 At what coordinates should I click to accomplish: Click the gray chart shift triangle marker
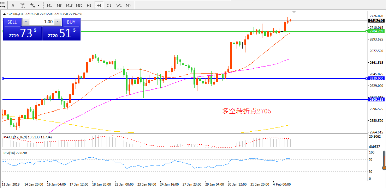point(294,12)
